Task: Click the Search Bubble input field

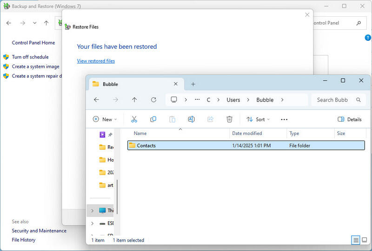Action: pos(332,100)
